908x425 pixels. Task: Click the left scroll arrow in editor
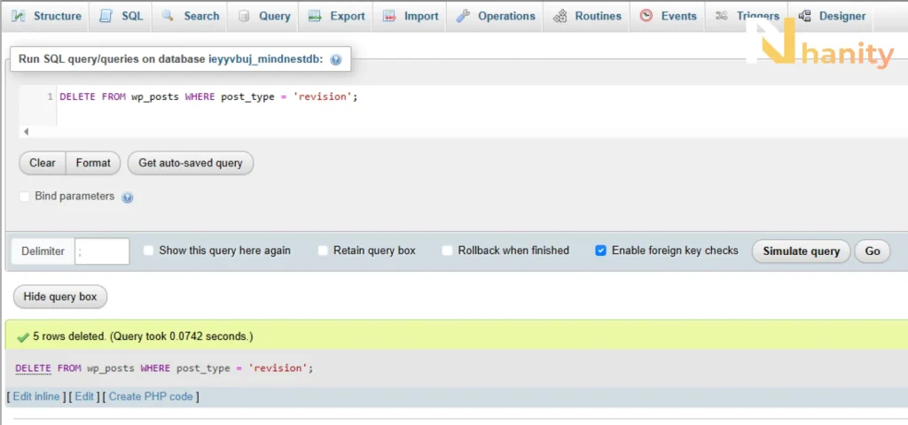[x=26, y=132]
